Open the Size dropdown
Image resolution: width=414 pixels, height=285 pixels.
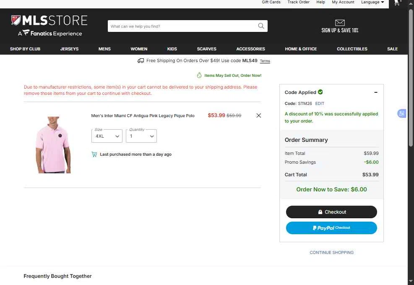[x=107, y=136]
